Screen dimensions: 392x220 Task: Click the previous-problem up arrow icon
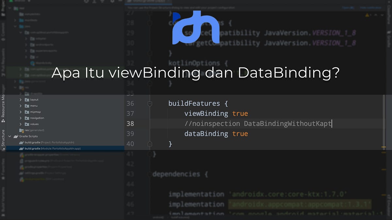tap(376, 15)
